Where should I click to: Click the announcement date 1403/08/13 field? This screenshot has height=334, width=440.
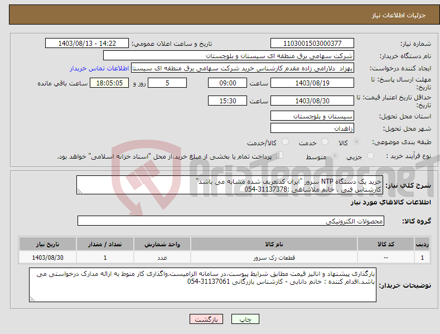(87, 44)
